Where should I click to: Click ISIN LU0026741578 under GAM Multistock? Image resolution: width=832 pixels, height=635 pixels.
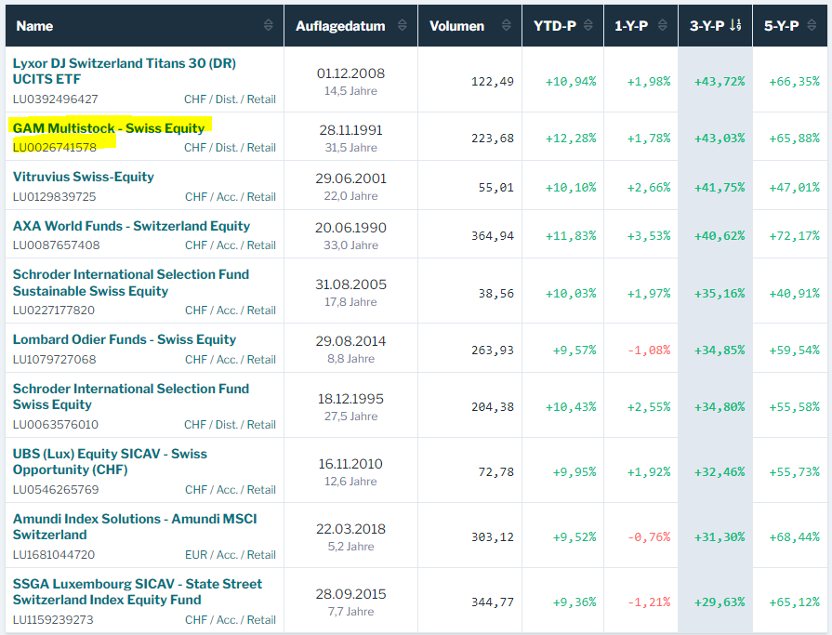point(54,147)
